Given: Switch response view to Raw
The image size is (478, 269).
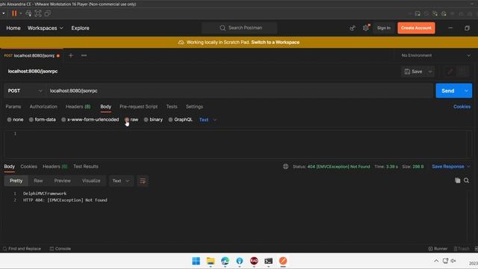Looking at the screenshot, I should click(x=38, y=181).
